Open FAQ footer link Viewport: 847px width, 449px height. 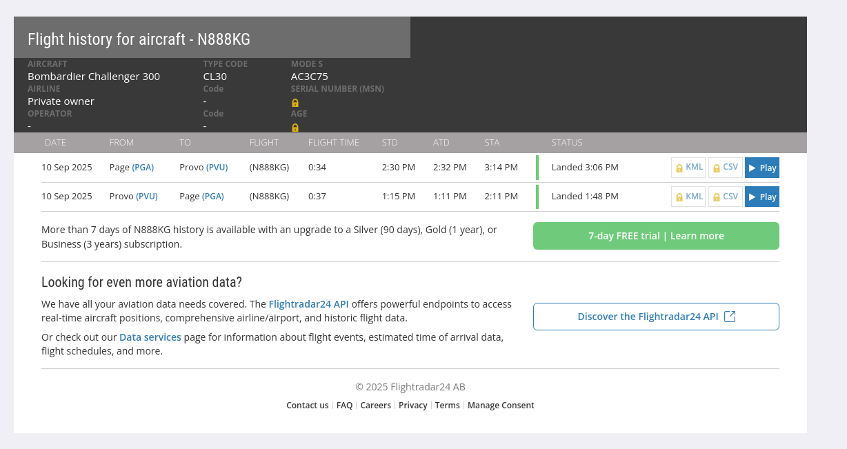click(x=344, y=406)
